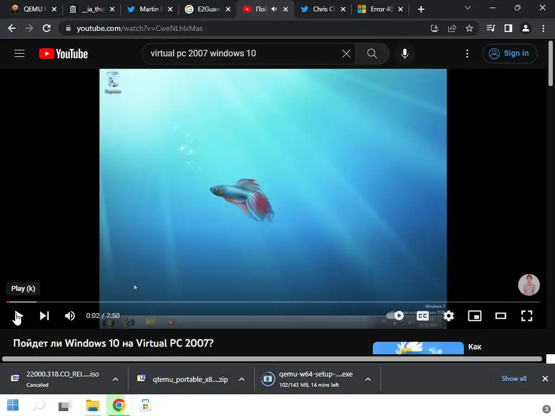Close the downloads bar
This screenshot has width=555, height=416.
[x=545, y=379]
